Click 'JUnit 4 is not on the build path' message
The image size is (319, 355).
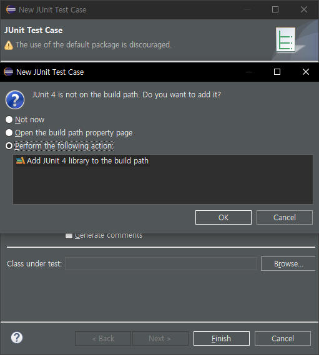pyautogui.click(x=127, y=95)
